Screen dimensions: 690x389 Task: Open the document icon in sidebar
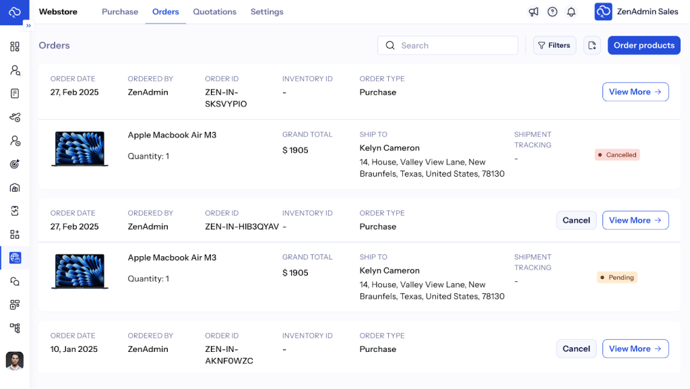(x=15, y=94)
